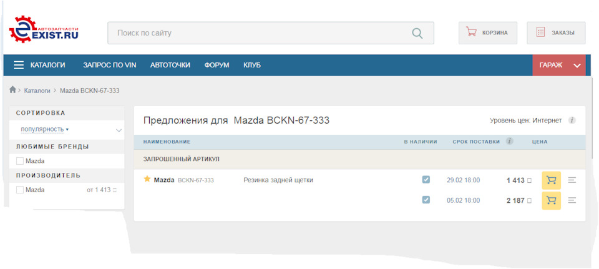
Task: Open details menu for the 2 187 offer
Action: pos(572,200)
